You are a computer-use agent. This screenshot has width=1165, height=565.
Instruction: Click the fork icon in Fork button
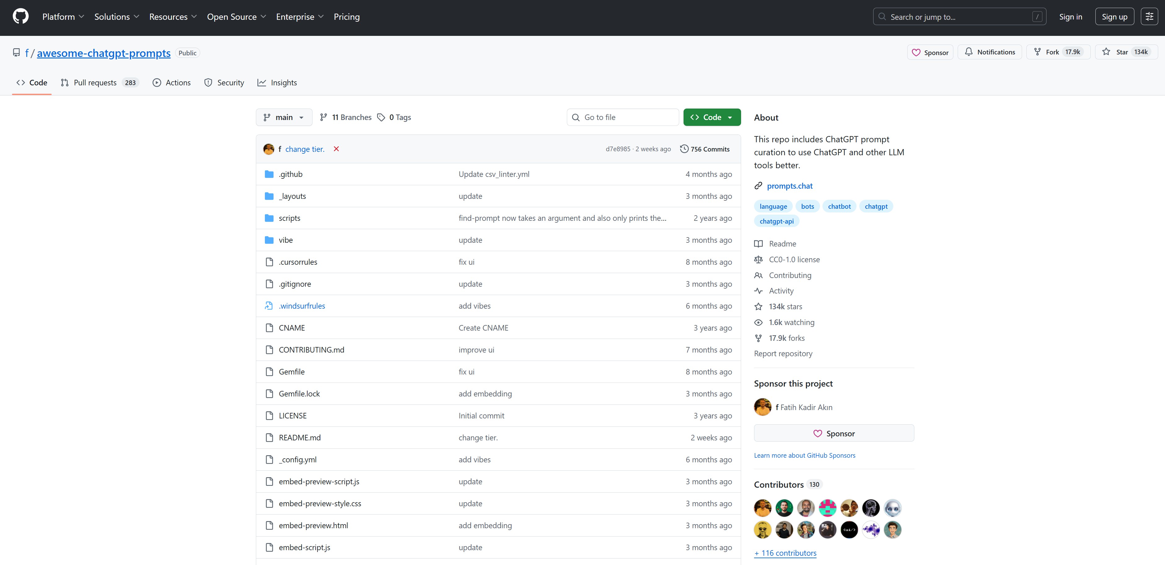pos(1037,52)
